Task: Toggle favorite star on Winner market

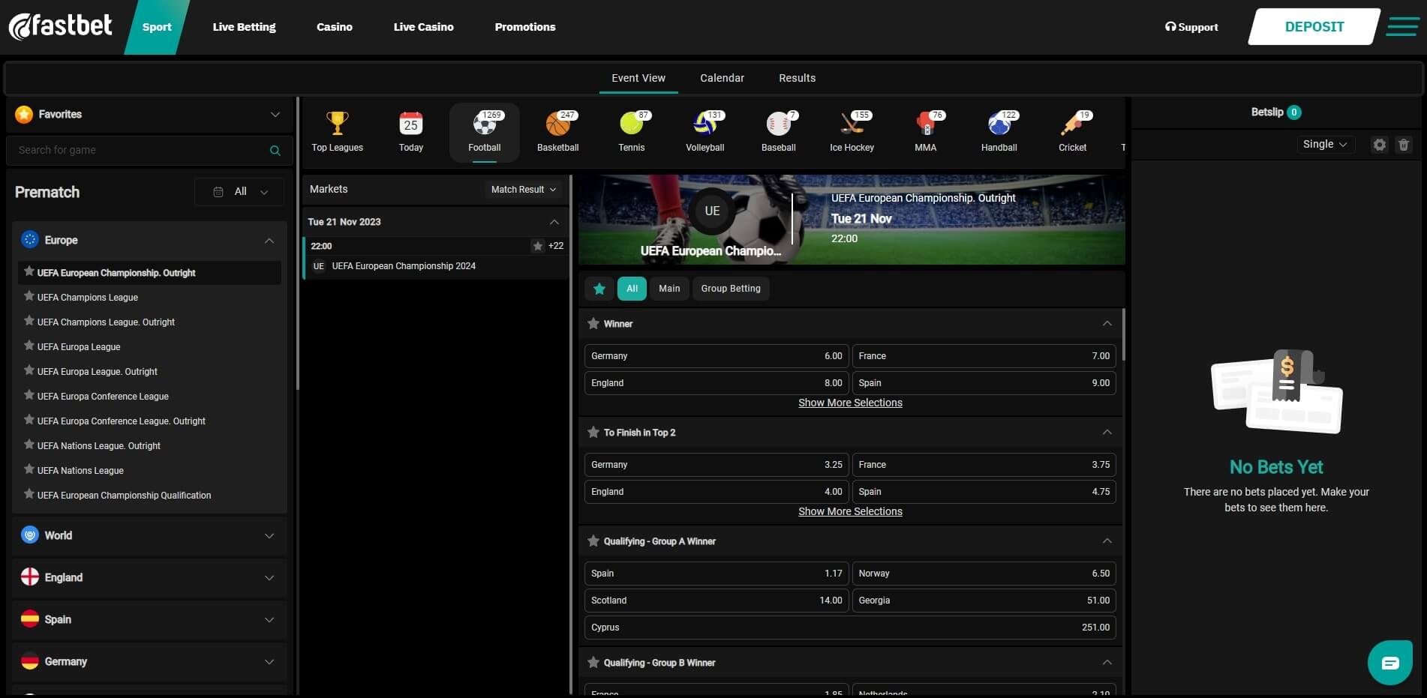Action: [x=593, y=324]
